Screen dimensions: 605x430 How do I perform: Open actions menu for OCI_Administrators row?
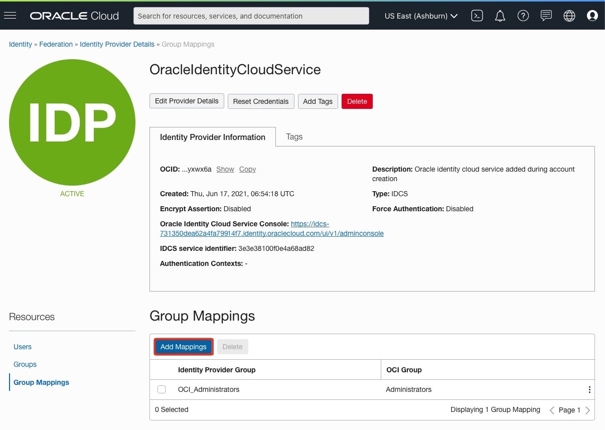coord(589,390)
